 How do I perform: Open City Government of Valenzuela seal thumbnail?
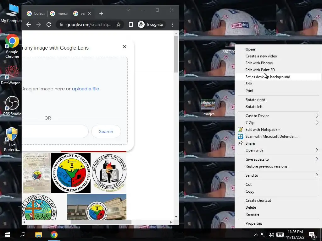(71, 173)
